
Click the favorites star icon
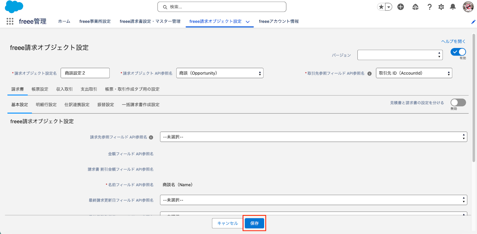coord(381,7)
